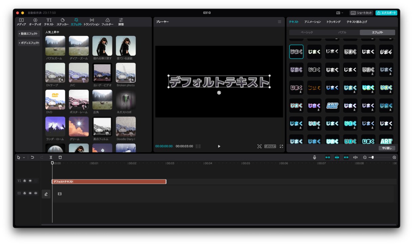Click the redo arrow icon
The height and width of the screenshot is (245, 413).
click(x=42, y=157)
